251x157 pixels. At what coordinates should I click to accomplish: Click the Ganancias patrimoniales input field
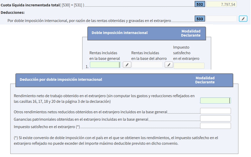pos(215,118)
